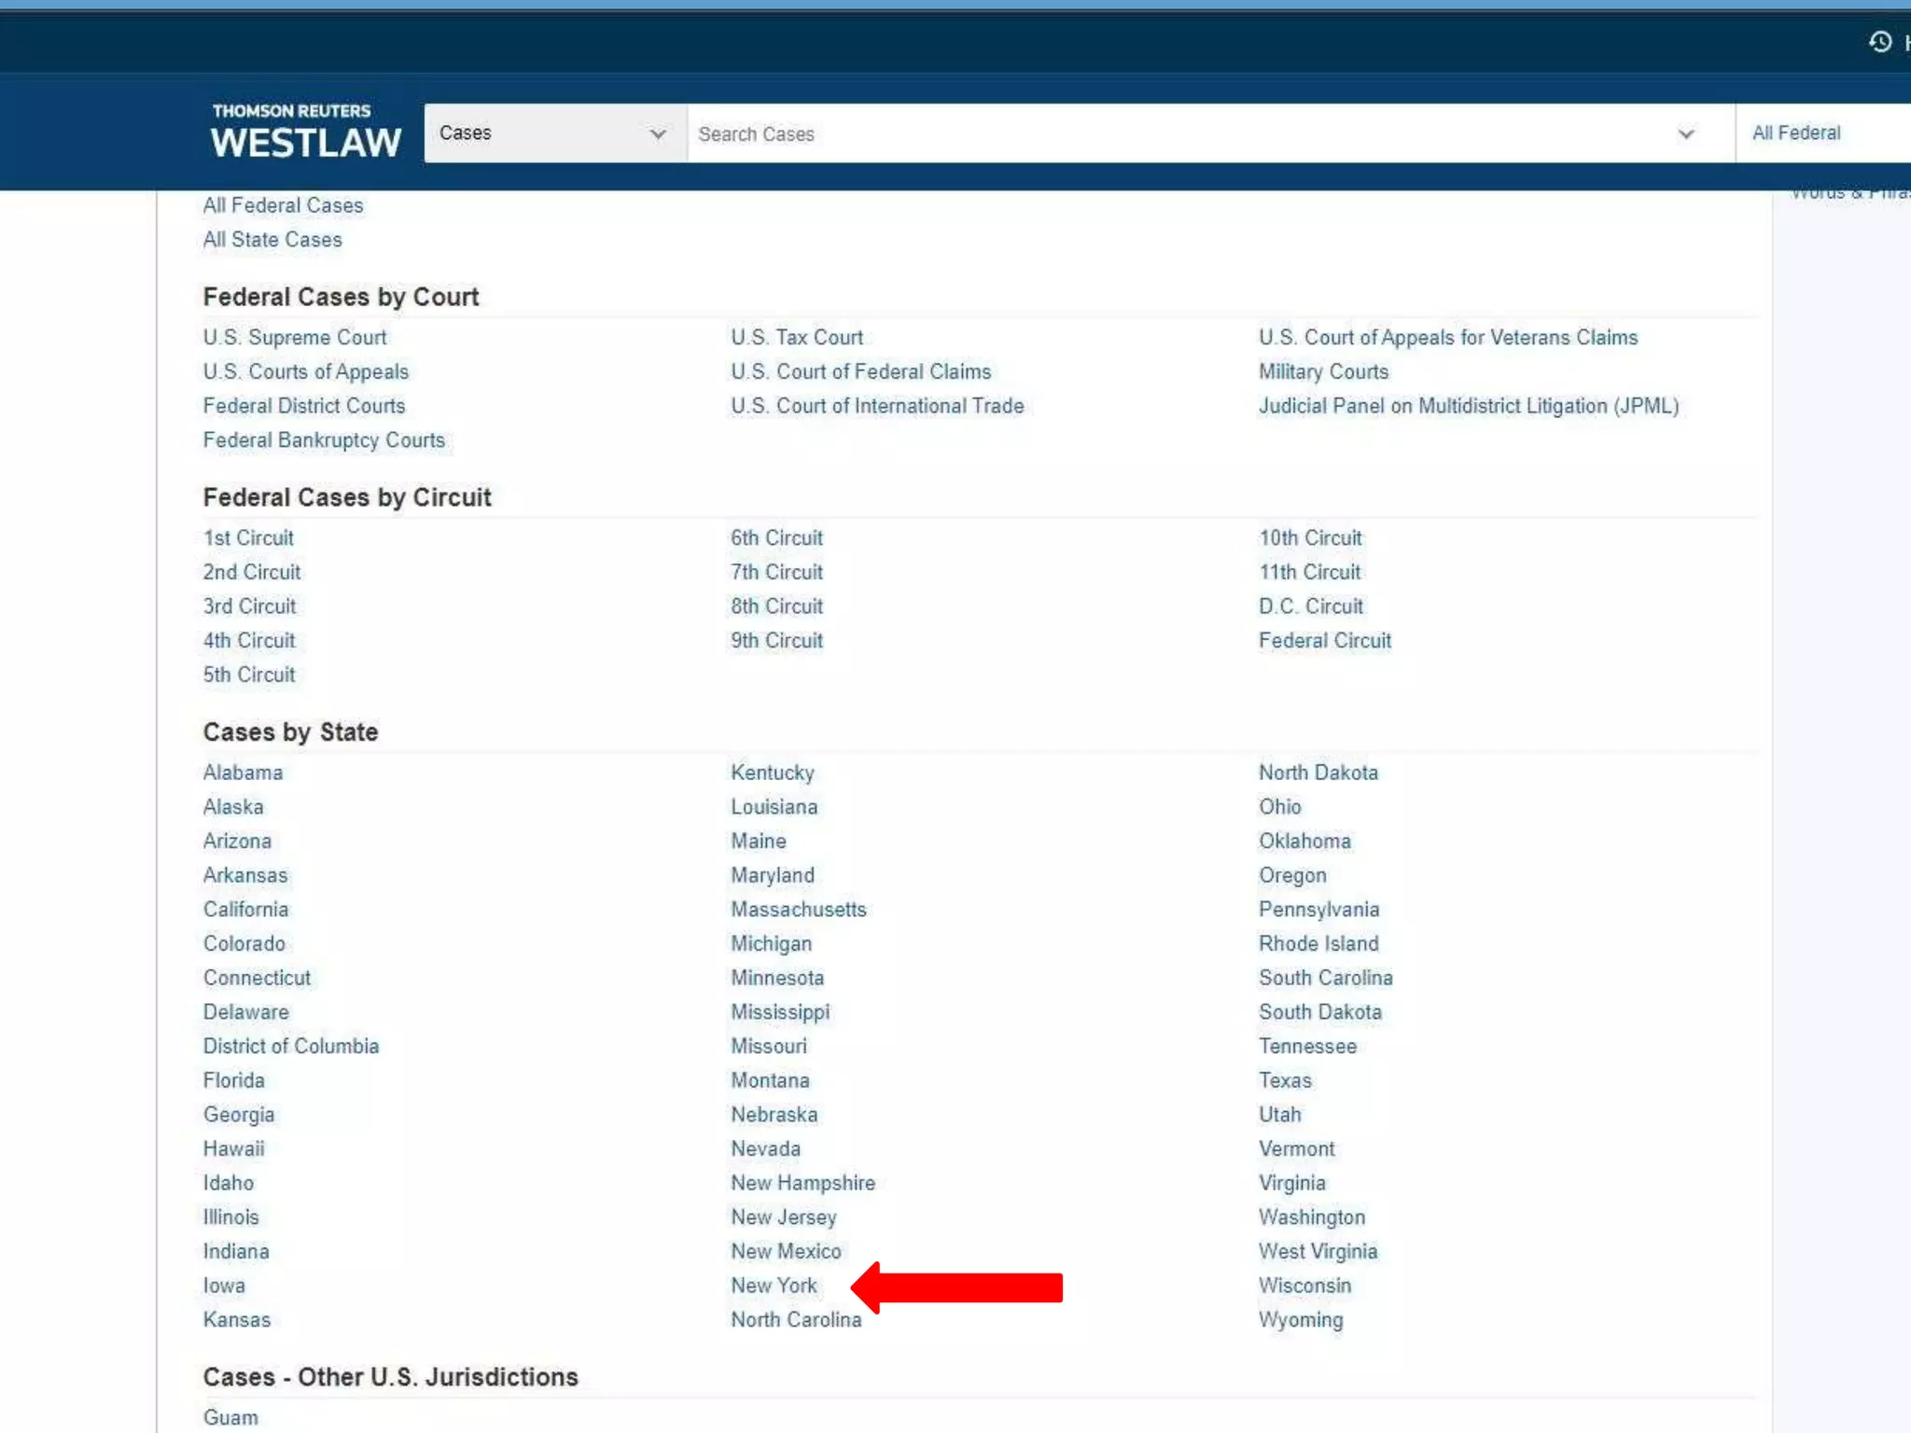Open All State Cases link
This screenshot has width=1911, height=1433.
tap(272, 240)
